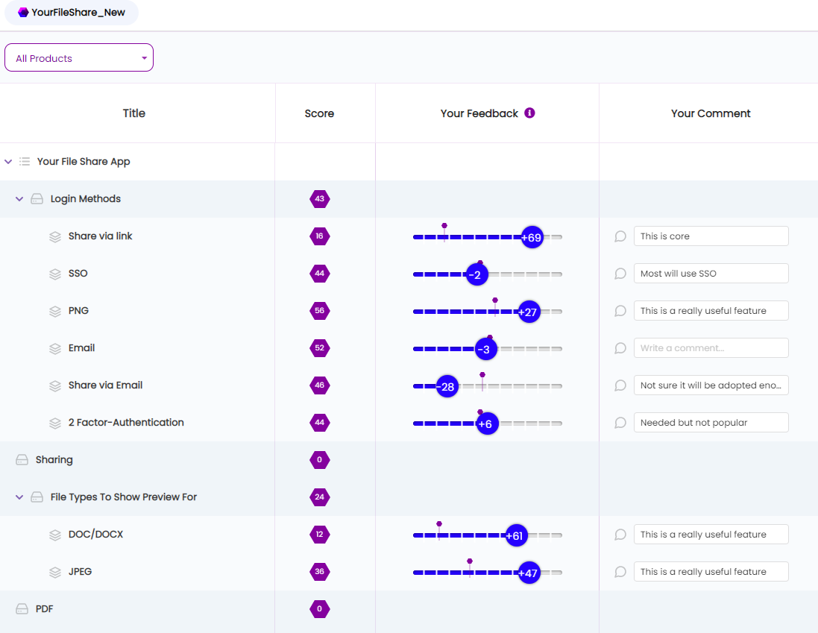818x633 pixels.
Task: Click the score 43 badge for Login Methods
Action: (319, 199)
